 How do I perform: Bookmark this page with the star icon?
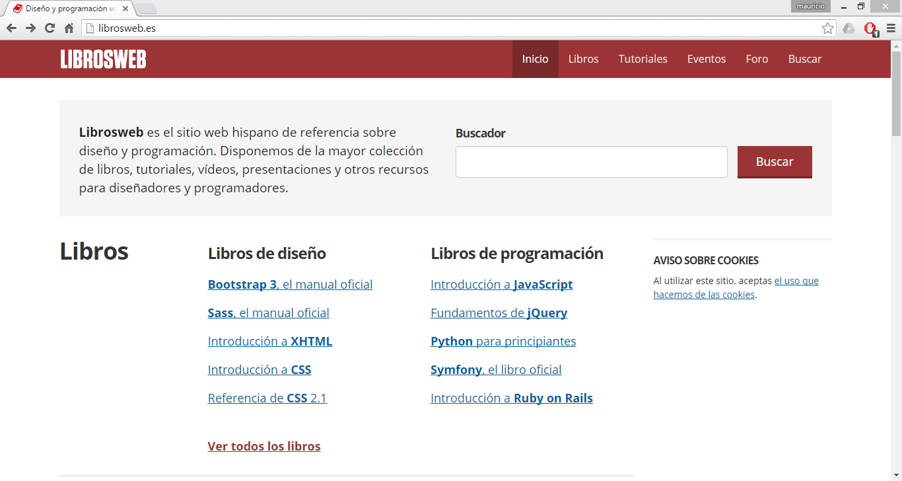(827, 28)
